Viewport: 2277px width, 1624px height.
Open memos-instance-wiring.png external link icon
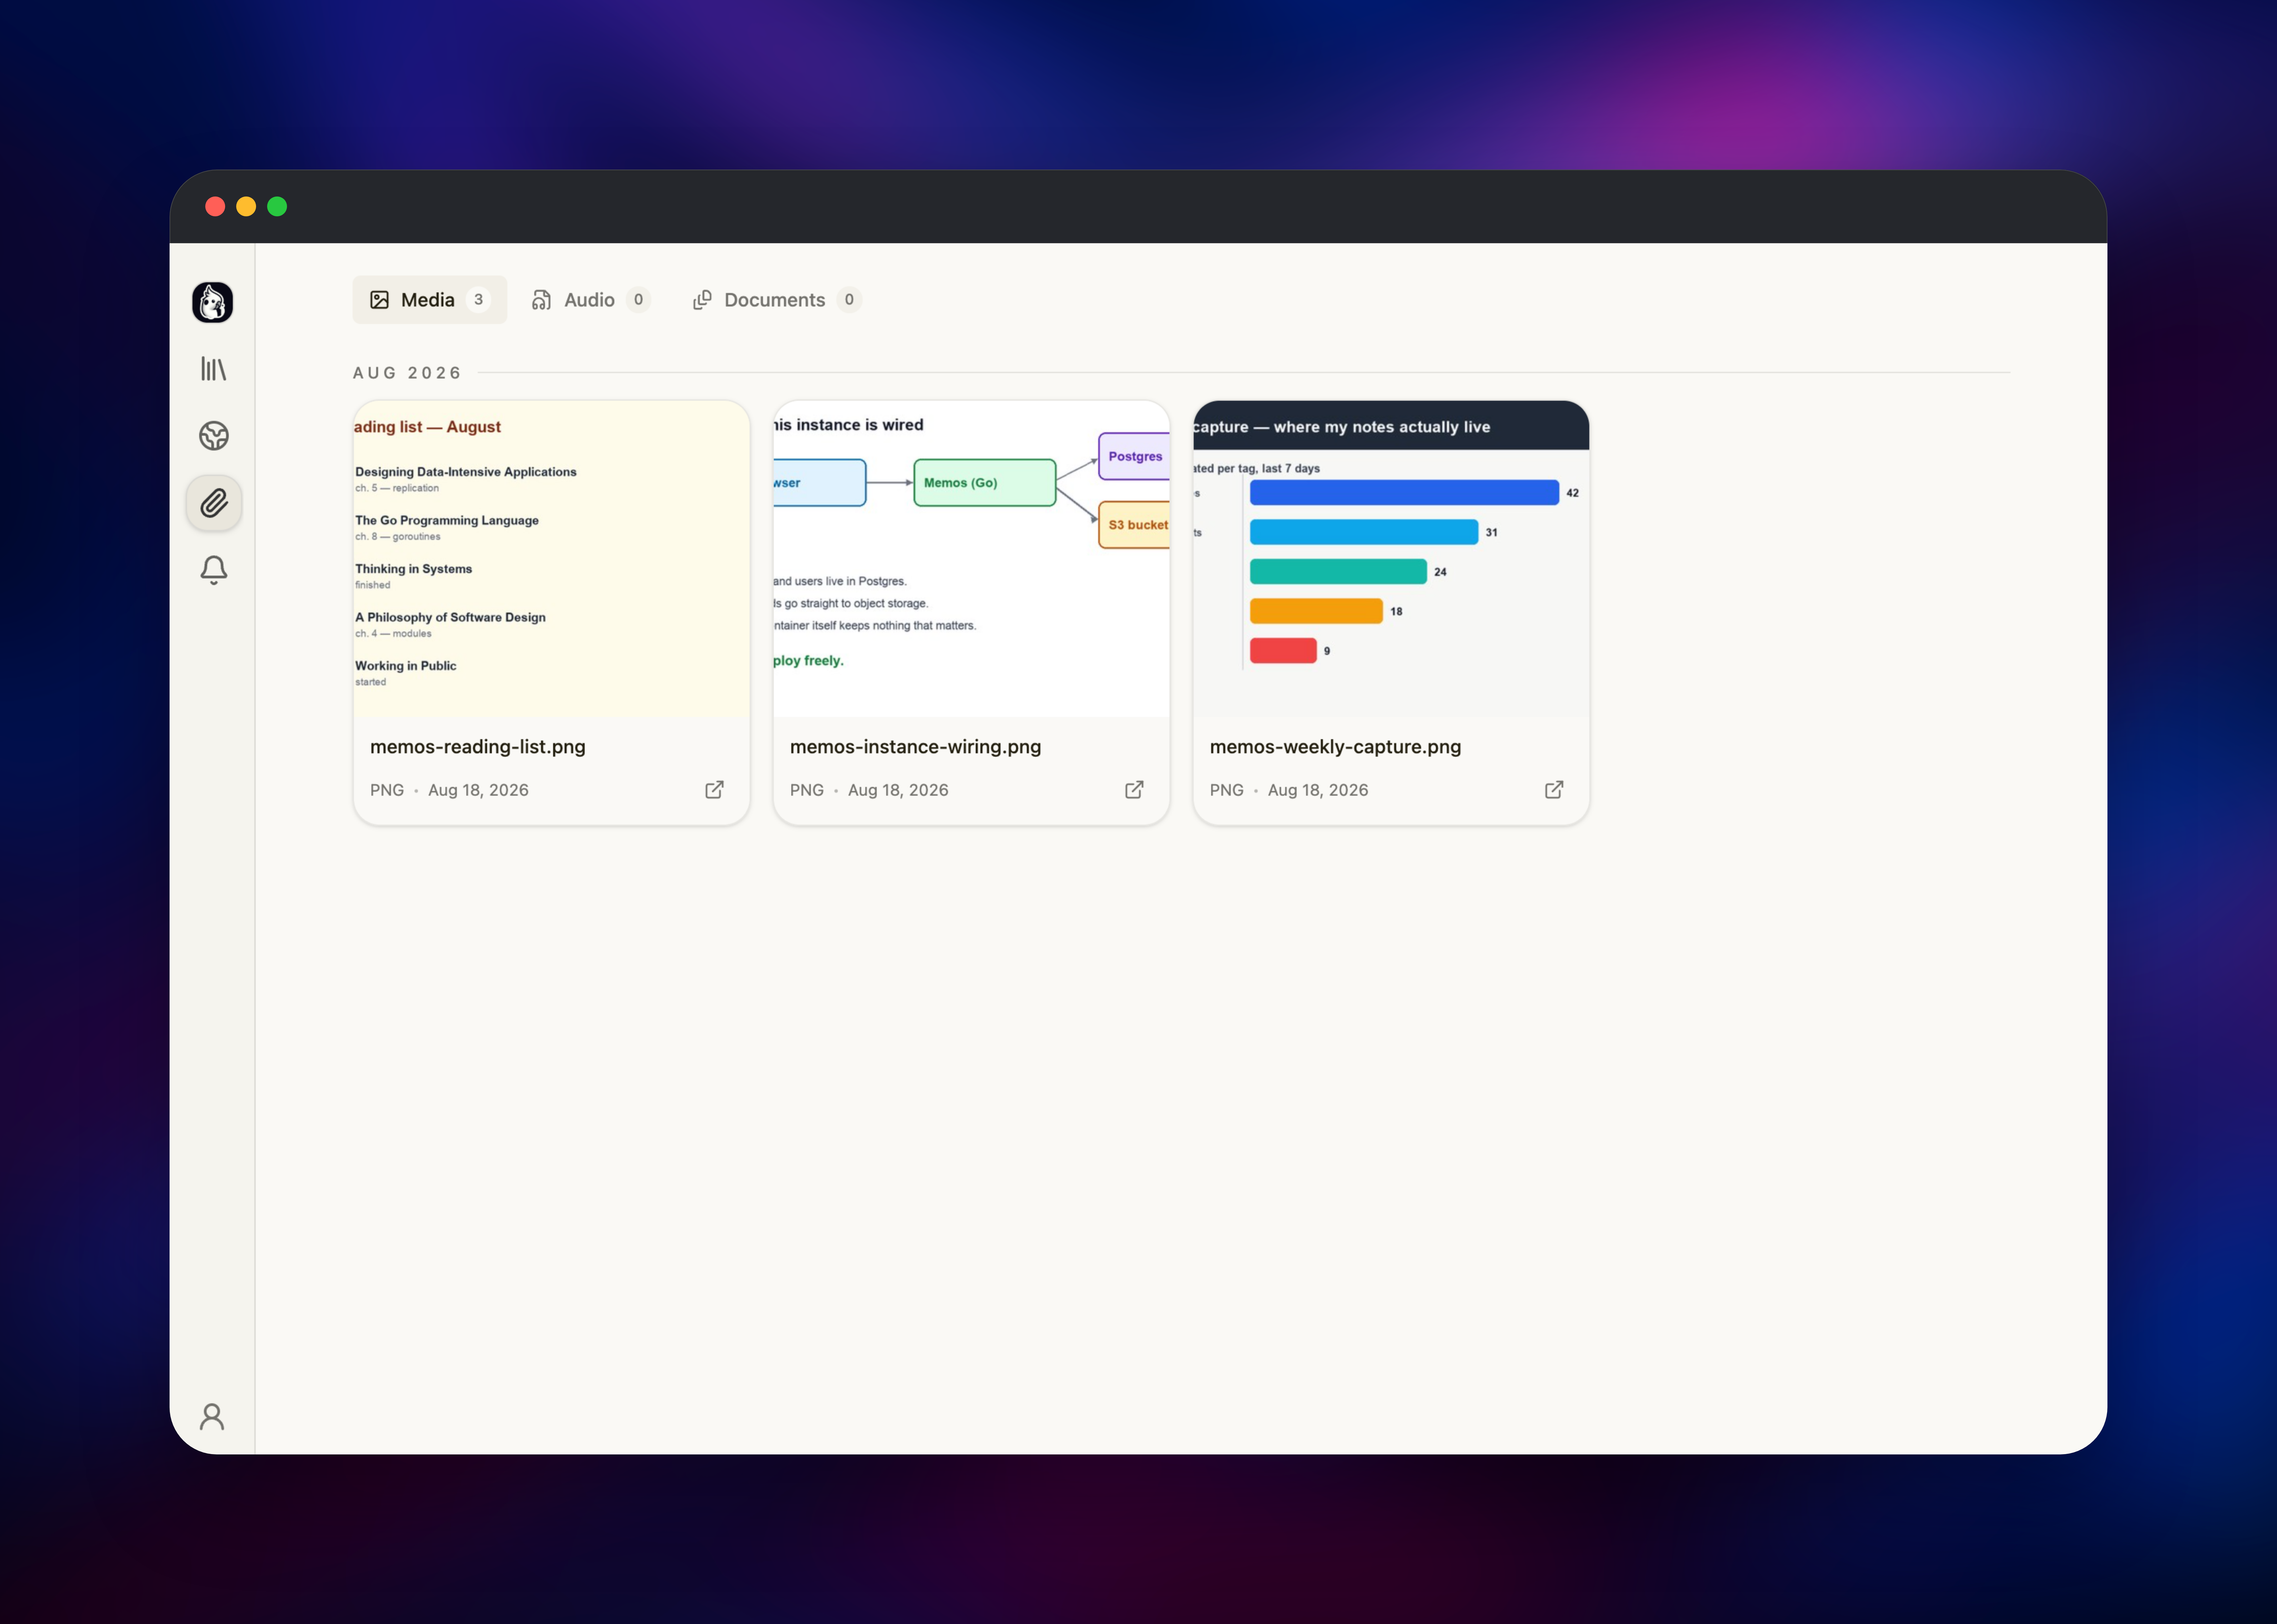pos(1134,790)
